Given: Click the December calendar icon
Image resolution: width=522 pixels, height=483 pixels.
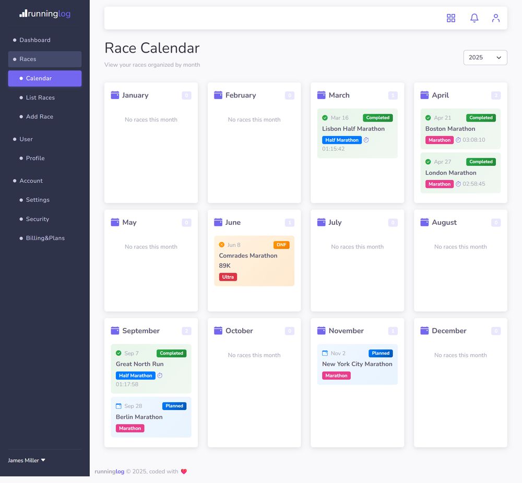Looking at the screenshot, I should coord(424,331).
